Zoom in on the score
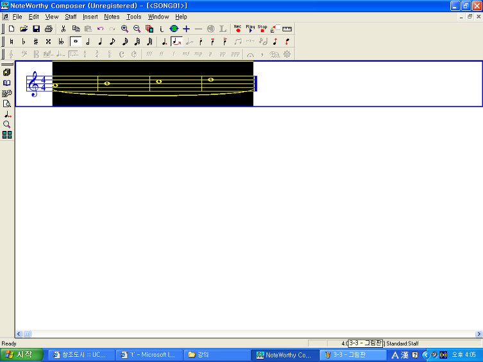Image resolution: width=483 pixels, height=362 pixels. [x=124, y=29]
